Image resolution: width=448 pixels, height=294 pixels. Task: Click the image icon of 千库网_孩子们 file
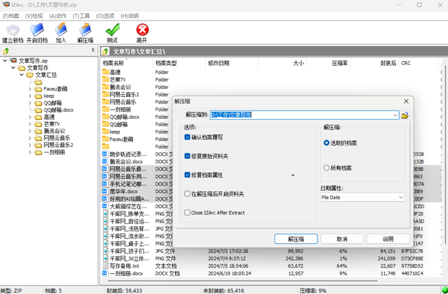(105, 251)
